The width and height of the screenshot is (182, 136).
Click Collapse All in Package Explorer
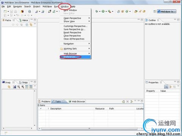[x=27, y=25]
